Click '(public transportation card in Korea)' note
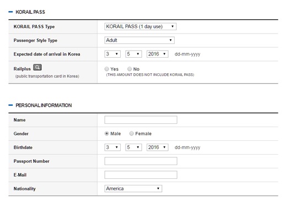Image resolution: width=286 pixels, height=202 pixels. coord(47,76)
